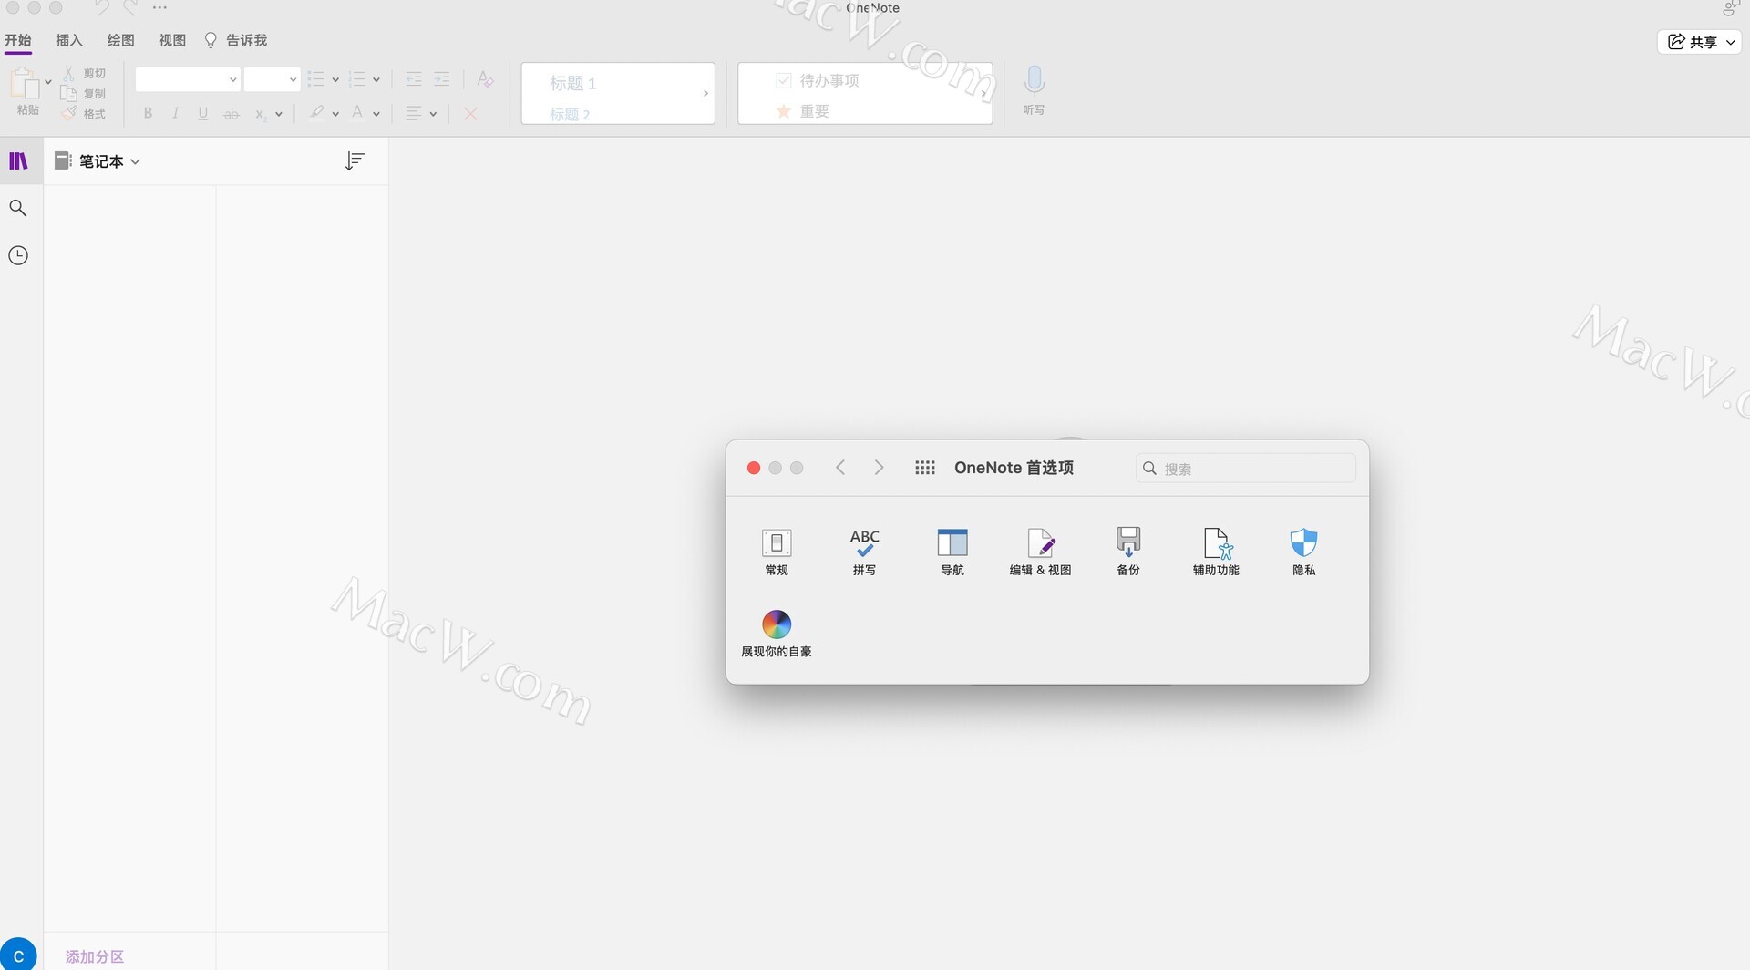Select Heading 1 (标题 1) style

click(x=572, y=83)
